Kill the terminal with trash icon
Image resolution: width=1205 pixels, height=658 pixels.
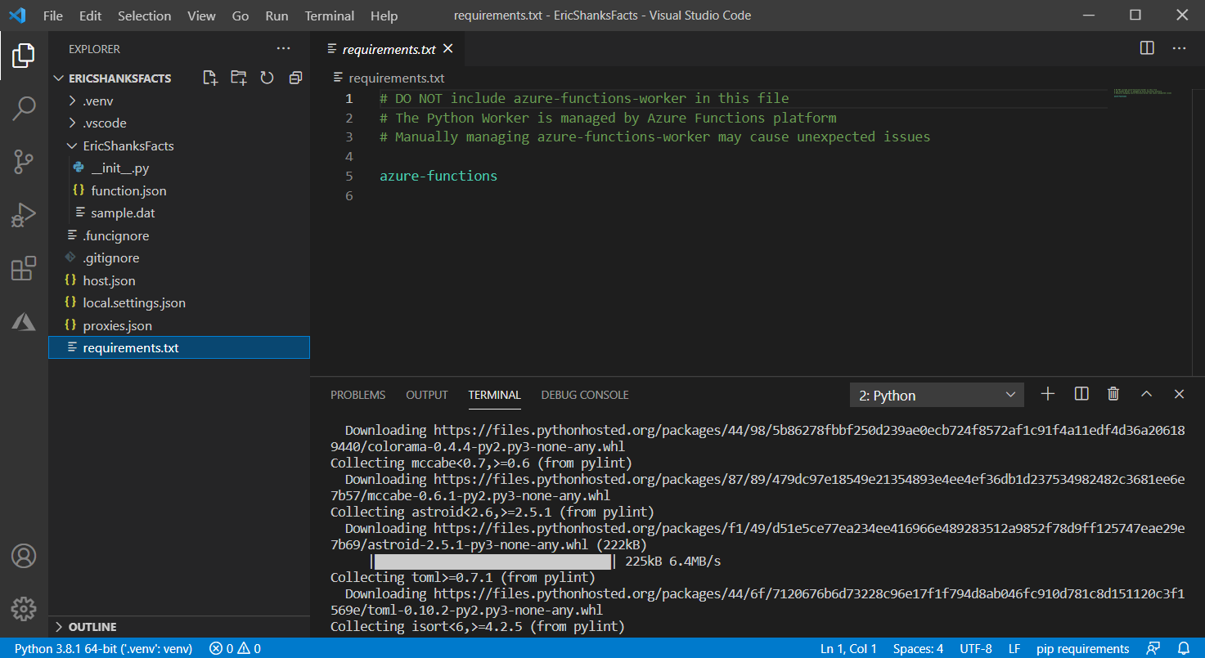pos(1113,395)
